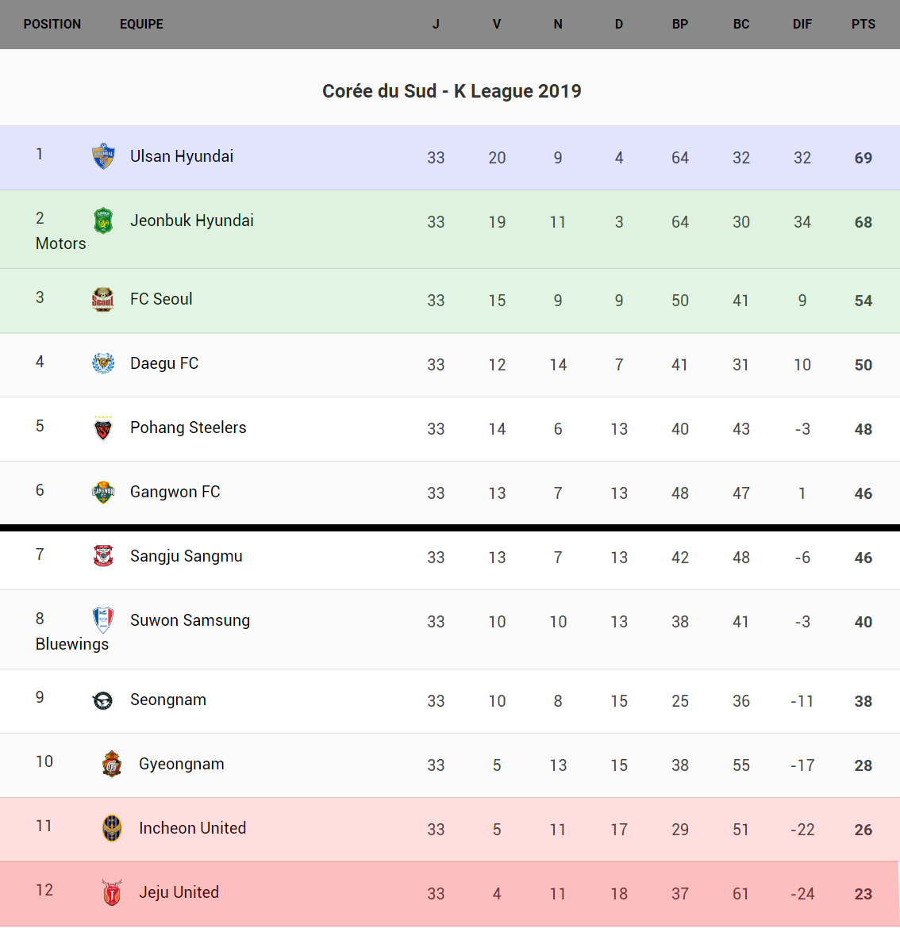Click the Daegu FC club crest
900x928 pixels.
tap(103, 363)
